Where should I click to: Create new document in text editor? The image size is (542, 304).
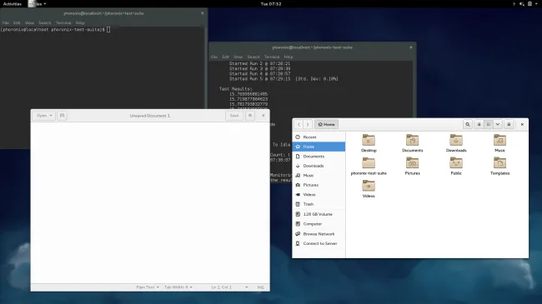[62, 116]
